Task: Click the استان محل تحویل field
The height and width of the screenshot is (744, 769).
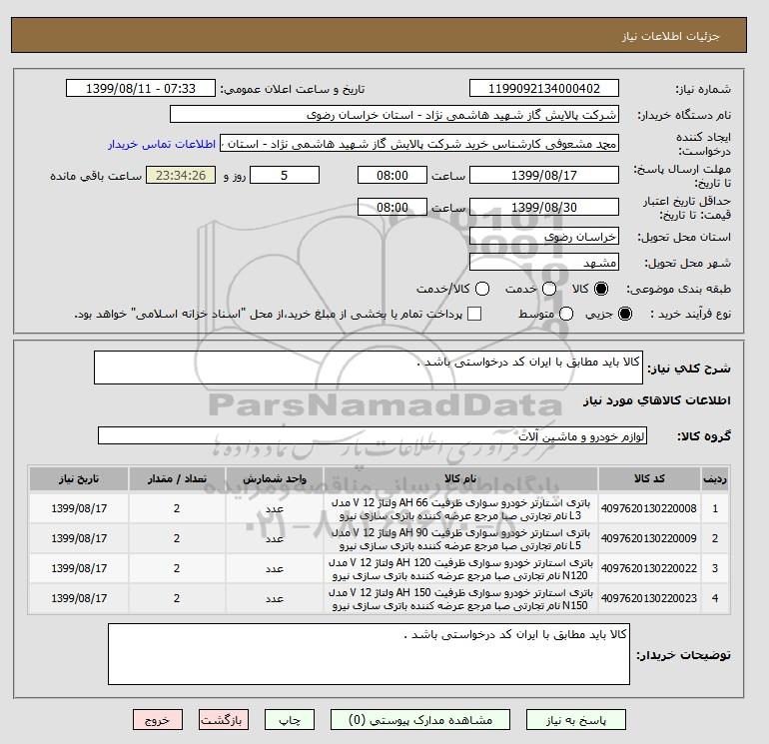Action: (543, 237)
